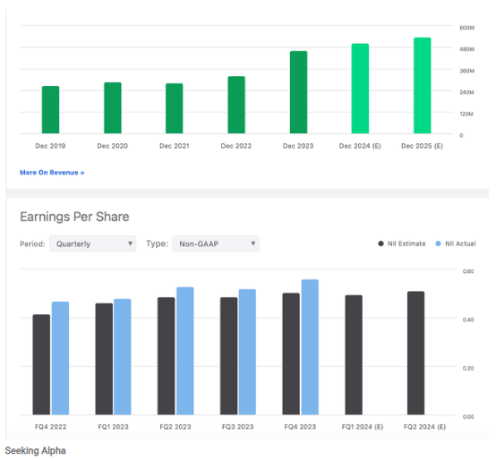The image size is (496, 461).
Task: Click the FQ2 2023 actual blue bar
Action: [x=185, y=351]
